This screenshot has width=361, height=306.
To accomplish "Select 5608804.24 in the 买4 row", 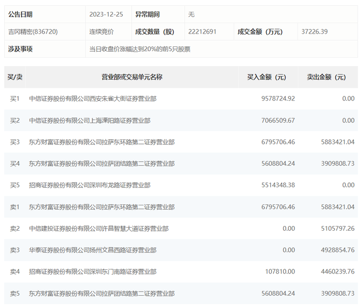I will pyautogui.click(x=278, y=164).
